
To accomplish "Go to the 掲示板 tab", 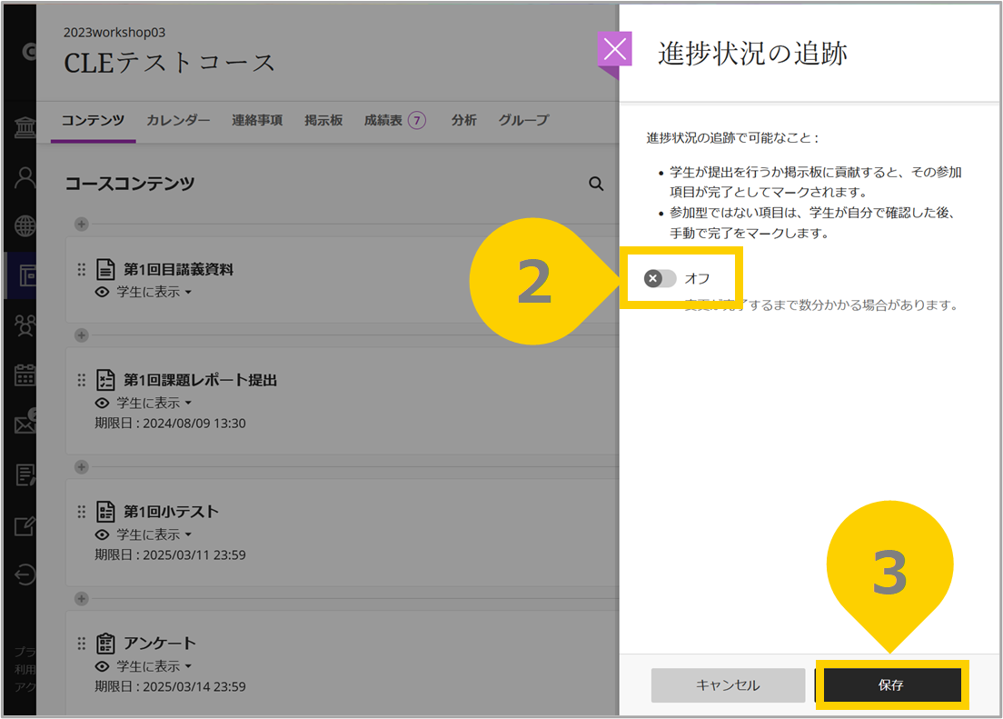I will pyautogui.click(x=323, y=120).
